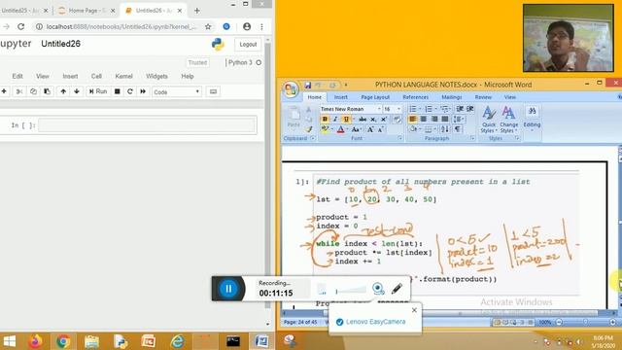
Task: Toggle Underline in Word Font group
Action: pyautogui.click(x=346, y=119)
